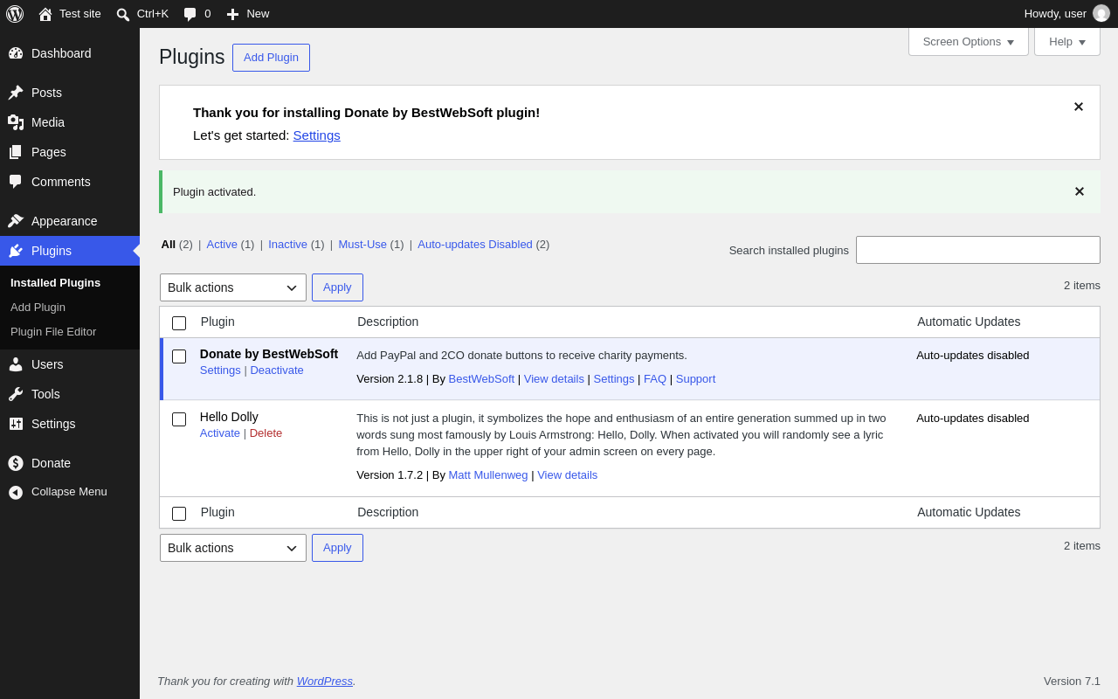Image resolution: width=1118 pixels, height=699 pixels.
Task: Toggle the select-all checkbox in the table header
Action: (x=179, y=323)
